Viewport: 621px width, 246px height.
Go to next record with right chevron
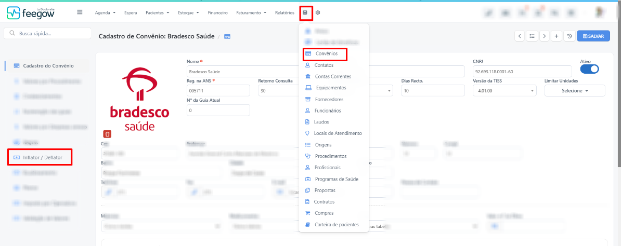pyautogui.click(x=545, y=36)
